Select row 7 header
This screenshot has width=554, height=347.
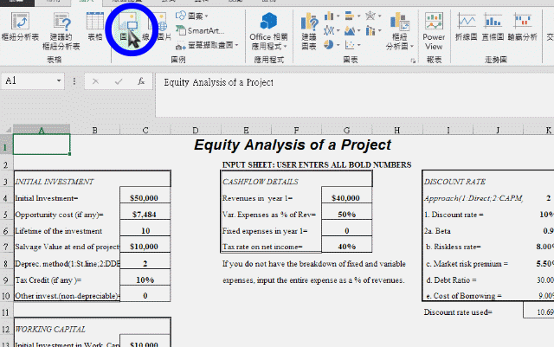(6, 247)
